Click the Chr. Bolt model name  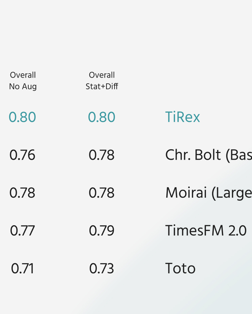(x=208, y=155)
